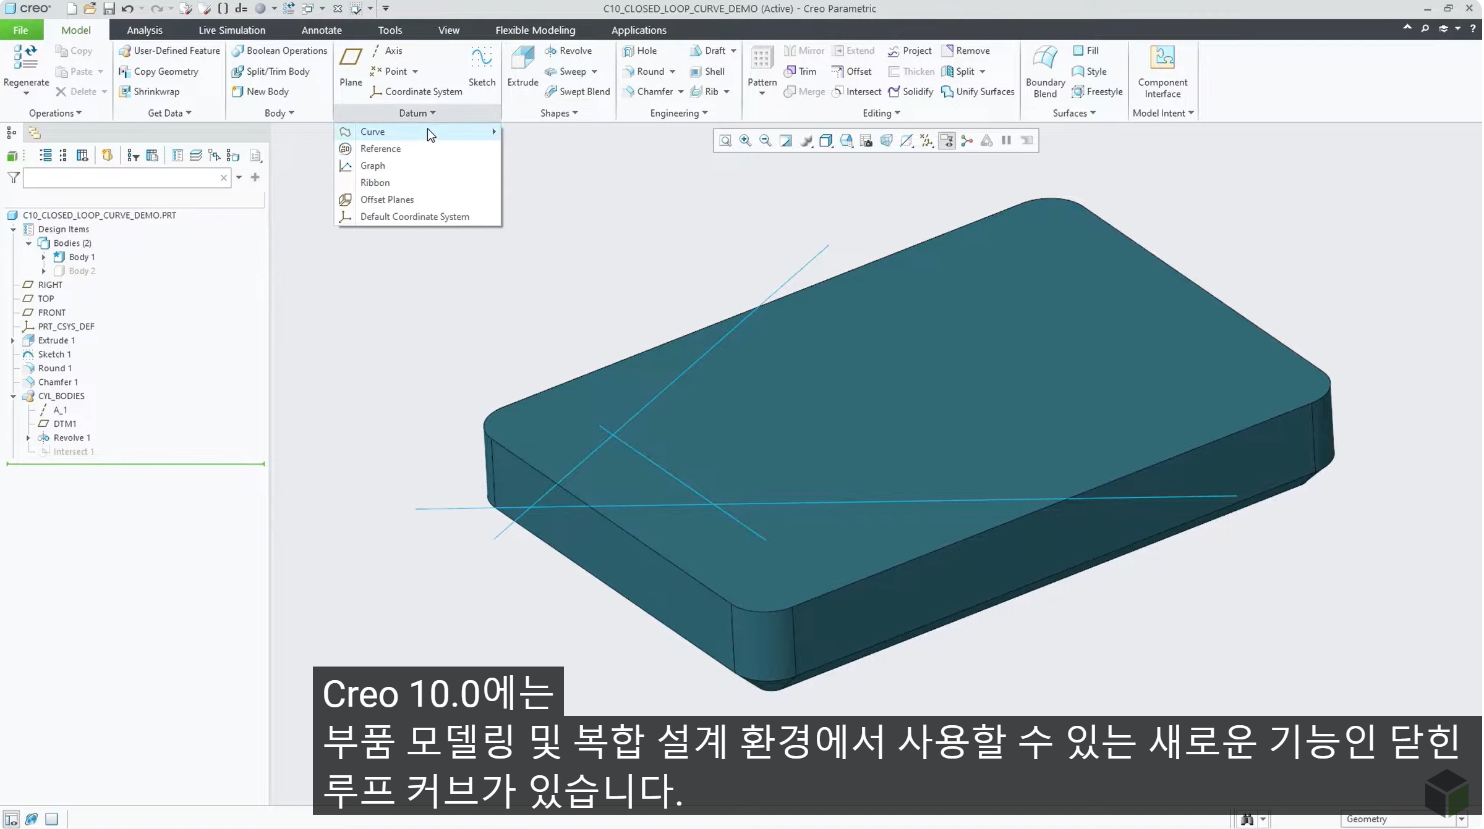Click the Hole tool
The width and height of the screenshot is (1484, 829).
tap(640, 51)
